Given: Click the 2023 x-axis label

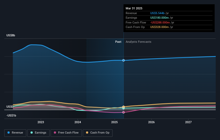Looking at the screenshot, I should 41,122.
